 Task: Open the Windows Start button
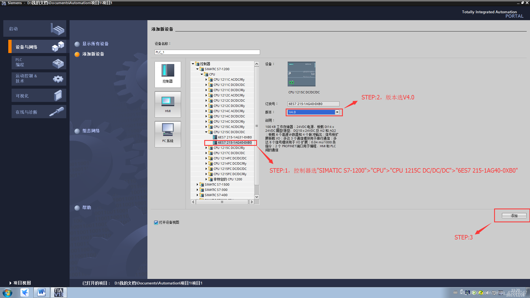pos(7,292)
